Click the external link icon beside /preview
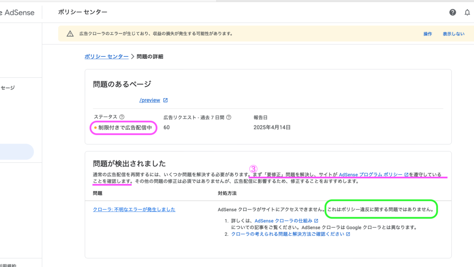 click(x=166, y=100)
